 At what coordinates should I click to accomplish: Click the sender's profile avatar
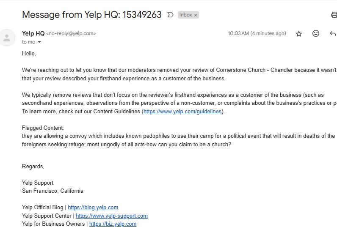(6, 38)
